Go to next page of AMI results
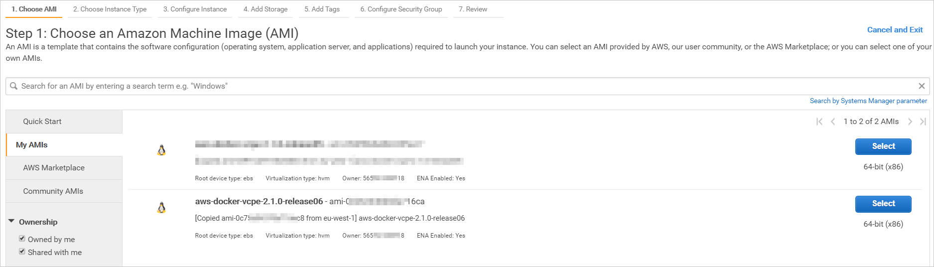 point(910,122)
